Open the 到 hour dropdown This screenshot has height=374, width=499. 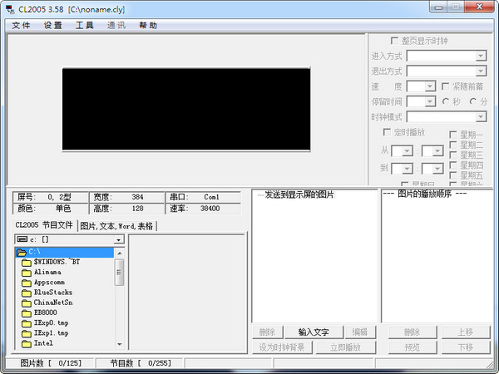tap(407, 169)
